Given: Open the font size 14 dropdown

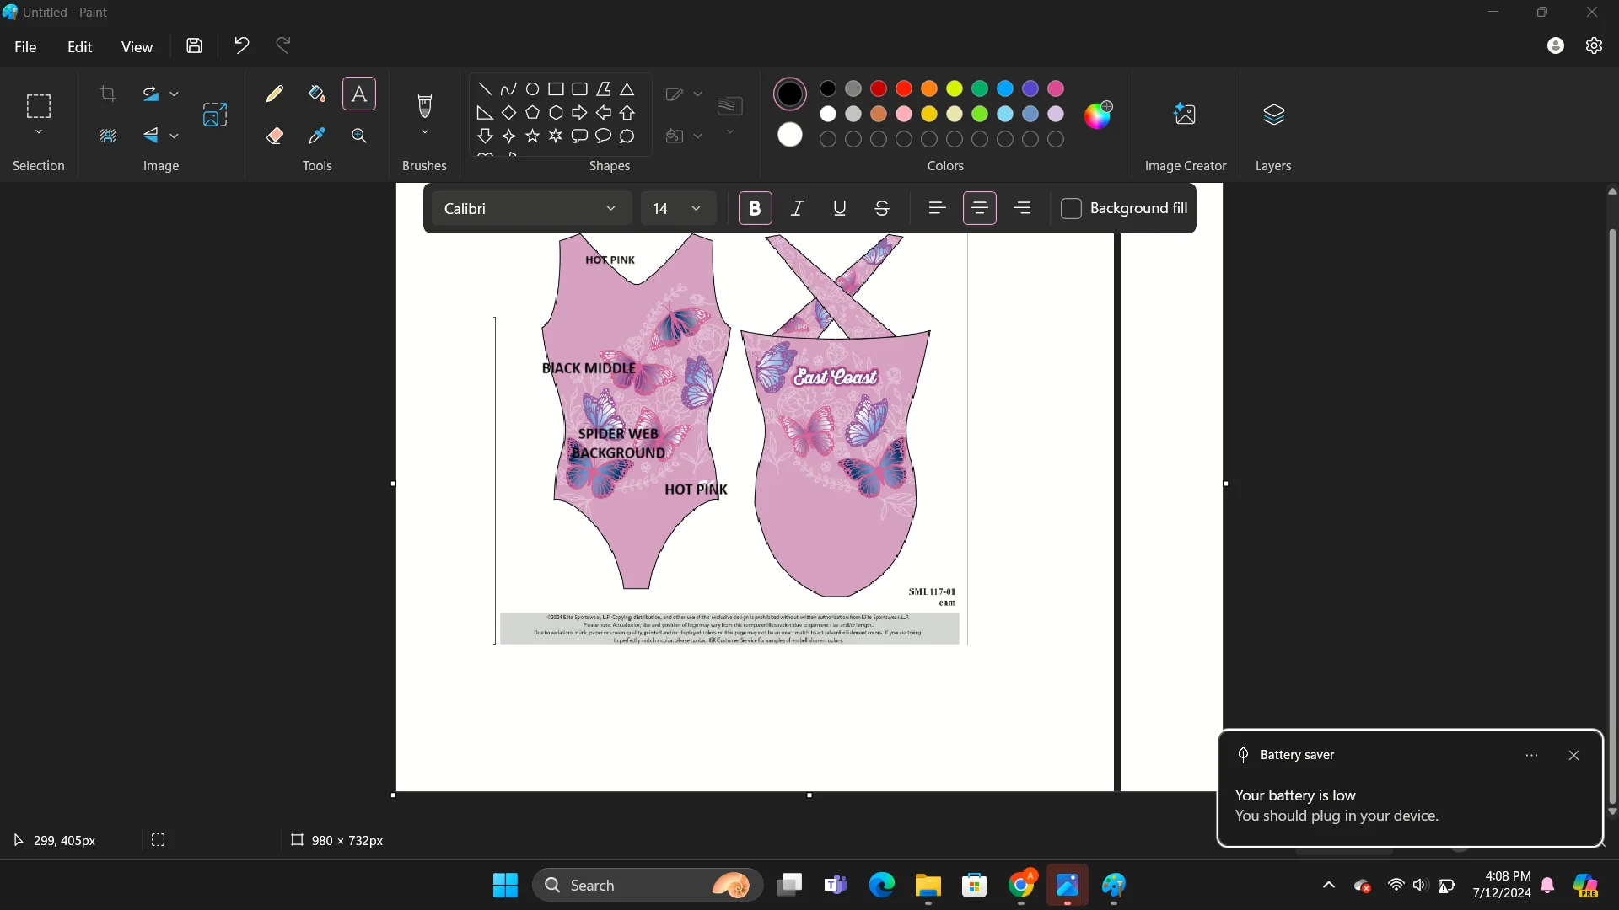Looking at the screenshot, I should pos(679,208).
